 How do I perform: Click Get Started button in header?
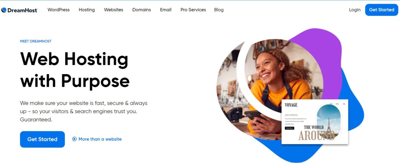point(382,10)
